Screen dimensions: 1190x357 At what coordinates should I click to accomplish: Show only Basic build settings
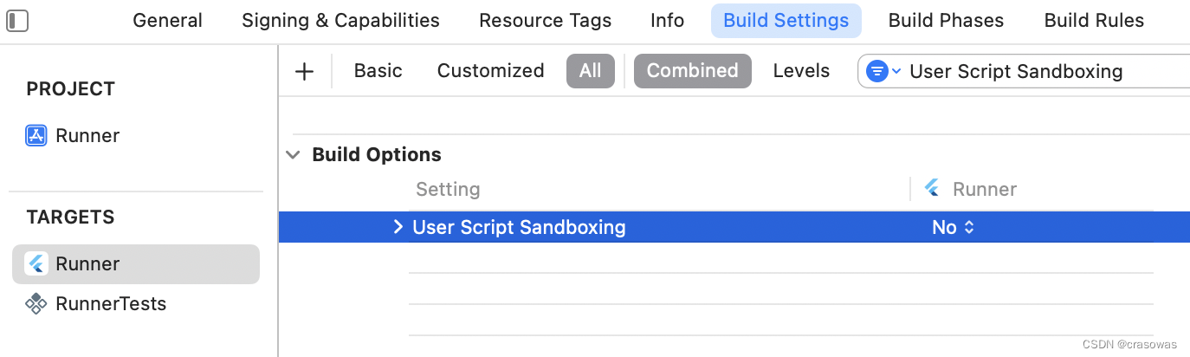[x=378, y=71]
